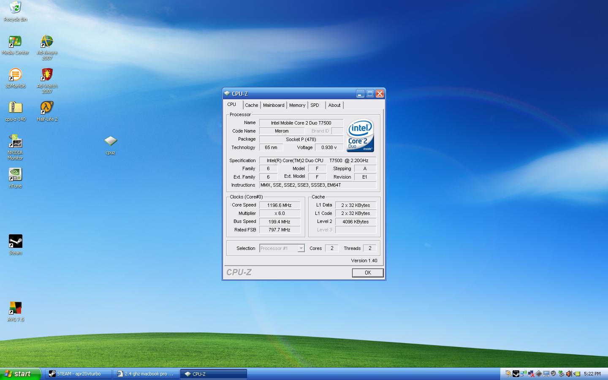
Task: Close the CPU-Z window
Action: (380, 94)
